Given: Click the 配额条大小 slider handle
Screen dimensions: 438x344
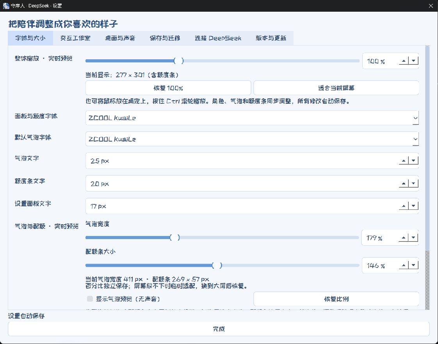Looking at the screenshot, I should tap(217, 265).
